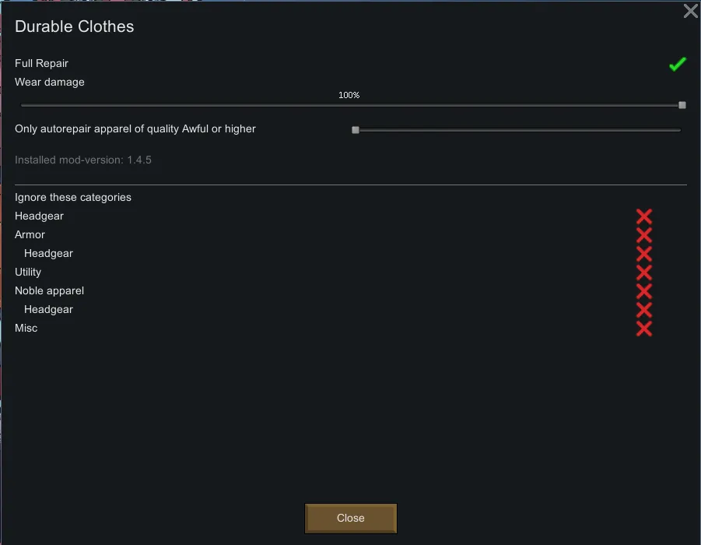Image resolution: width=701 pixels, height=545 pixels.
Task: Toggle the Full Repair green checkmark
Action: tap(678, 64)
